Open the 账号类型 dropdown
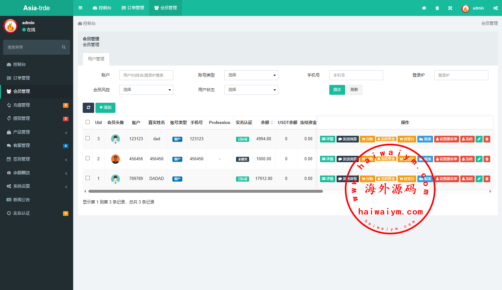Screen dimensions: 502x290 point(251,75)
